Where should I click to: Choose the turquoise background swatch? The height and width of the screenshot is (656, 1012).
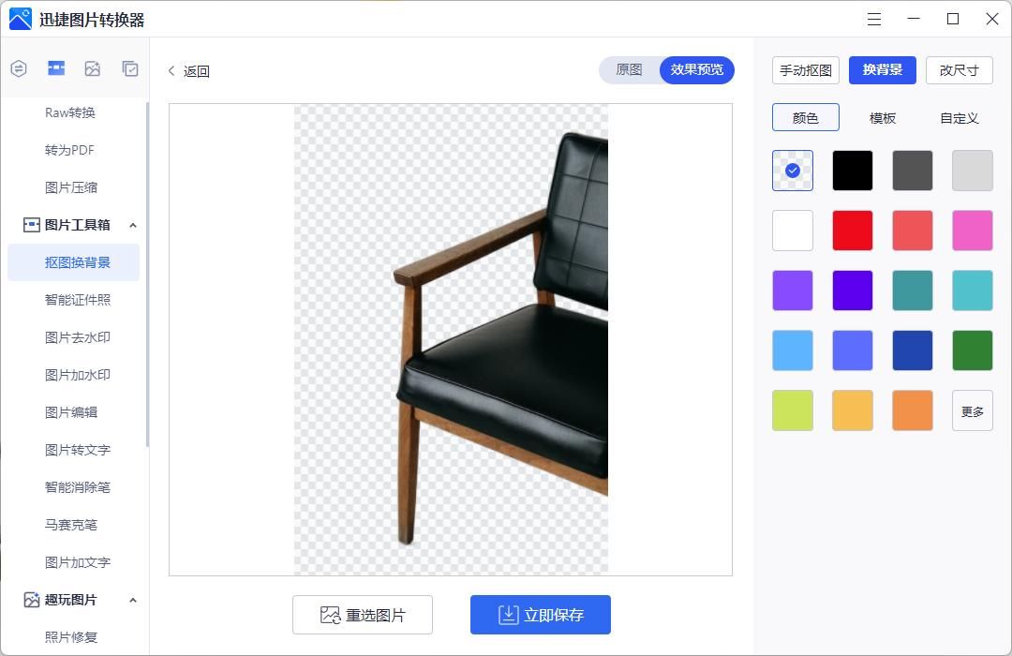pos(973,291)
